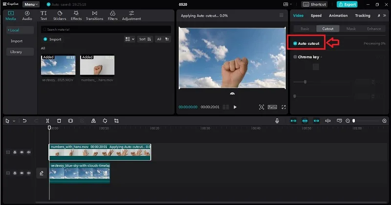The width and height of the screenshot is (391, 205).
Task: Open the Text panel
Action: [x=43, y=16]
